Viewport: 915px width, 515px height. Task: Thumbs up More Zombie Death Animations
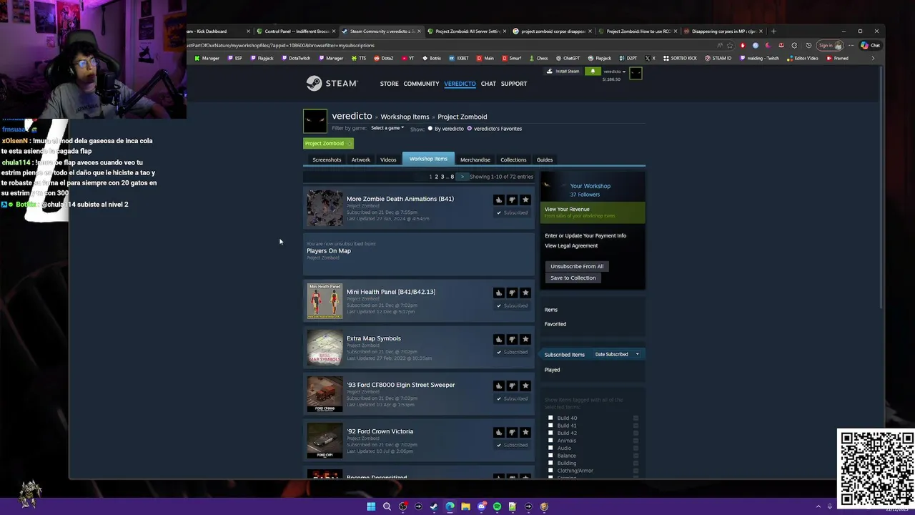[x=499, y=200]
